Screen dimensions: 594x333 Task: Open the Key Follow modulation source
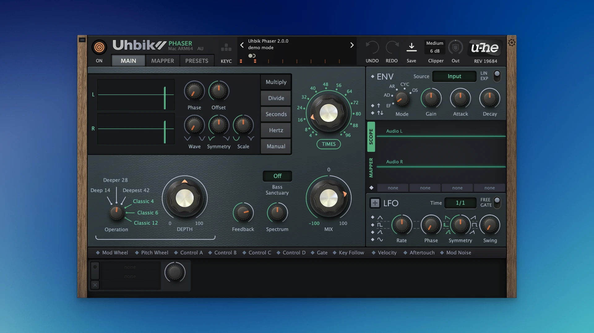click(348, 252)
